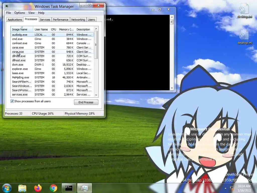This screenshot has width=257, height=193.
Task: Open the Performance tab
Action: pyautogui.click(x=61, y=20)
